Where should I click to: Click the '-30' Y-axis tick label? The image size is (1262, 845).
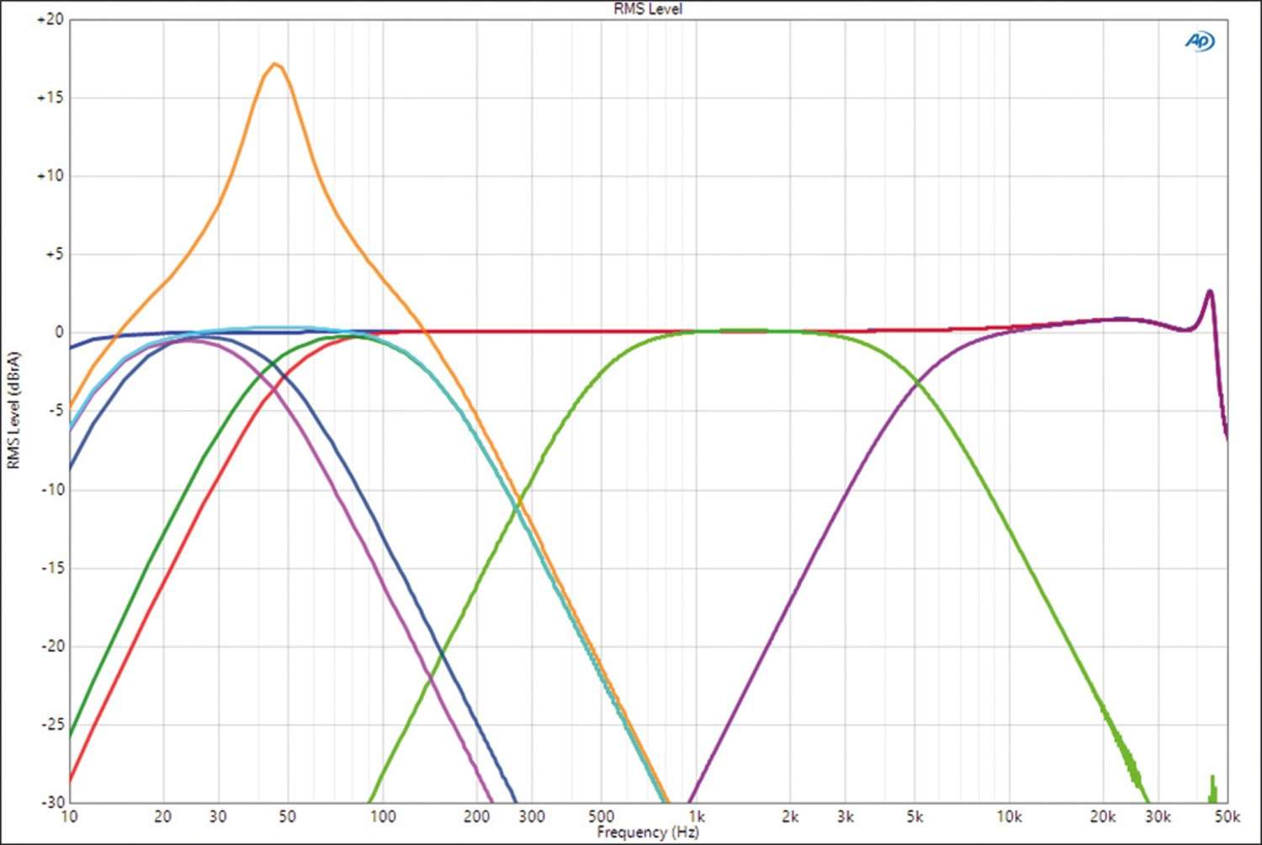pos(51,801)
